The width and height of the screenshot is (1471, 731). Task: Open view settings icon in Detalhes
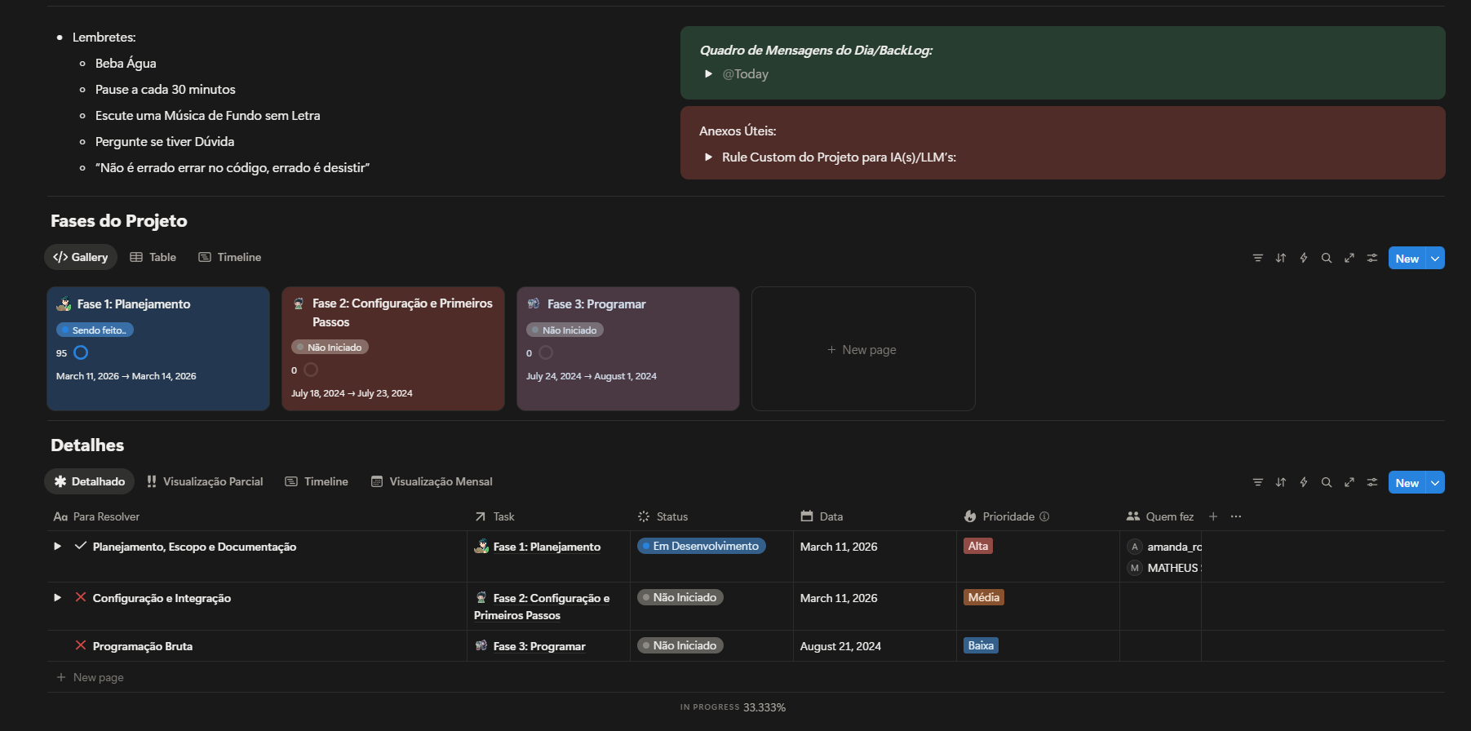coord(1372,482)
